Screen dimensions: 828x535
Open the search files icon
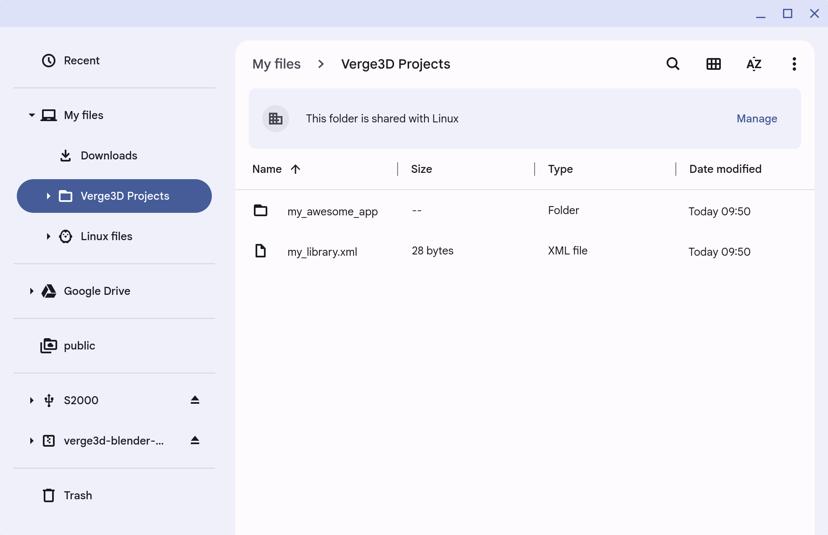click(673, 64)
